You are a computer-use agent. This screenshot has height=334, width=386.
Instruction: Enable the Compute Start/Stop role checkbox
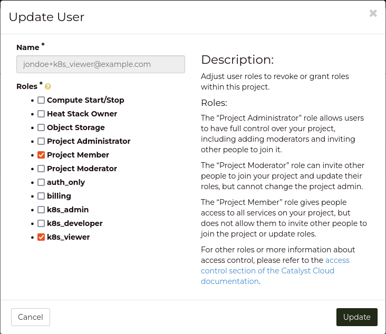coord(41,100)
